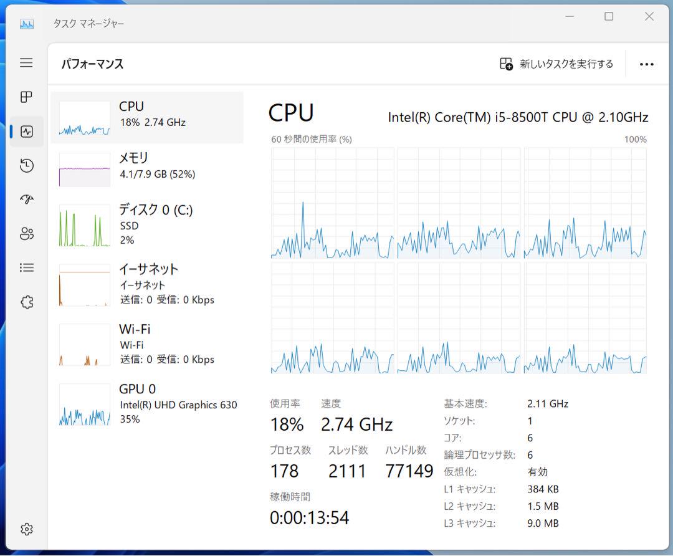
Task: Select the イーサネット entry
Action: coord(147,284)
